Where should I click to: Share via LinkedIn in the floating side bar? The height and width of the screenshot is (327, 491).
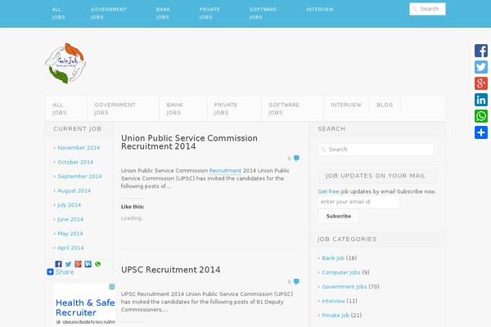(481, 100)
